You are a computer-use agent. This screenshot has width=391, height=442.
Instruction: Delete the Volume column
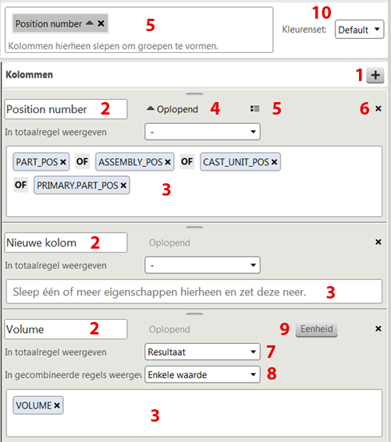point(379,329)
